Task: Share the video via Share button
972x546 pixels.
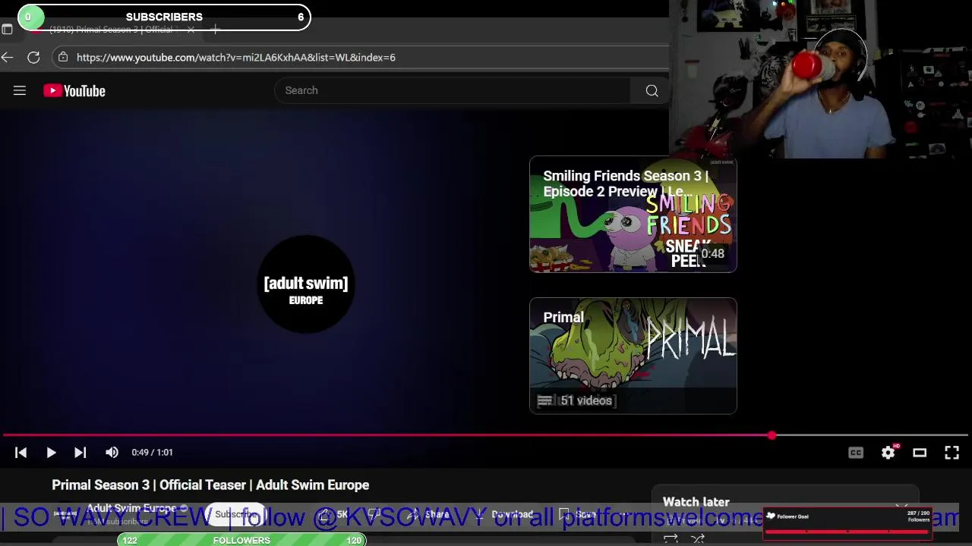Action: point(429,514)
